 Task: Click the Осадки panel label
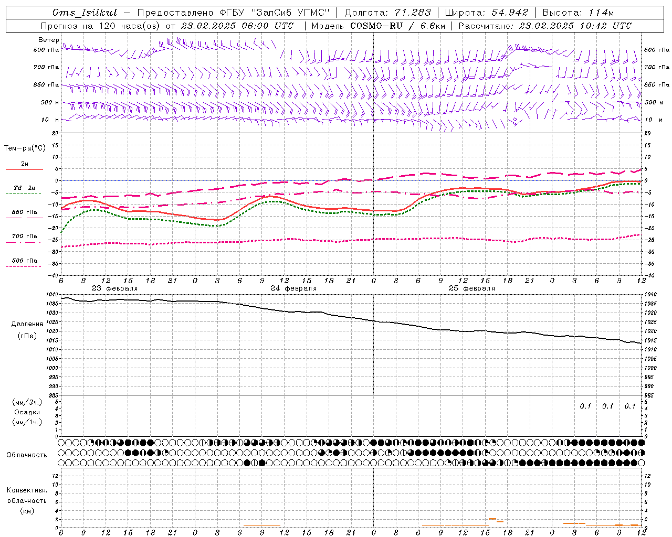click(27, 412)
